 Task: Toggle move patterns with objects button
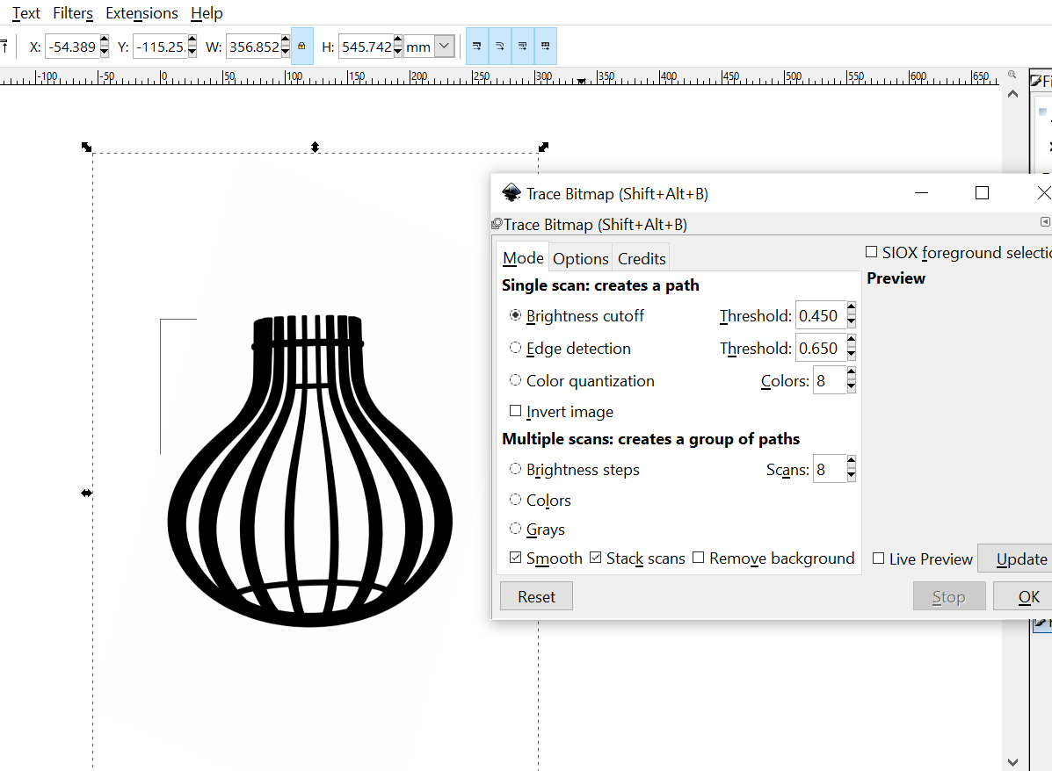546,47
